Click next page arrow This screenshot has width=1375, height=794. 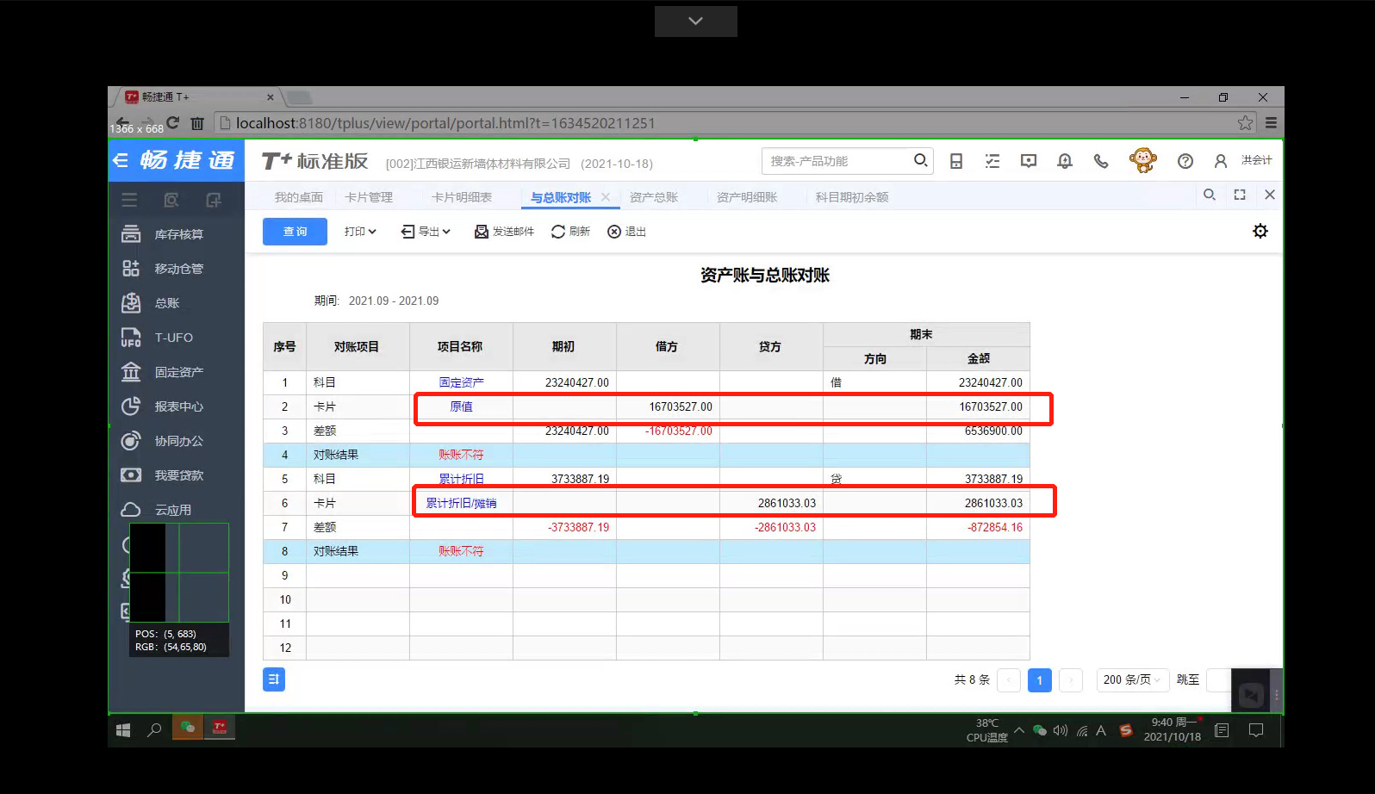(x=1071, y=680)
